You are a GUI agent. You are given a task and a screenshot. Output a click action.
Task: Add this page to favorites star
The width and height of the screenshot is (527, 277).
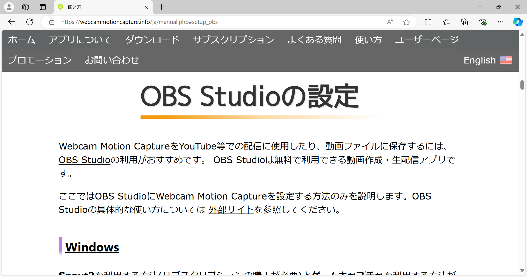point(406,22)
